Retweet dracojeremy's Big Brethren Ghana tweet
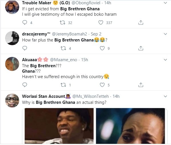Viewport: 171px width, 145px height. [x=63, y=48]
